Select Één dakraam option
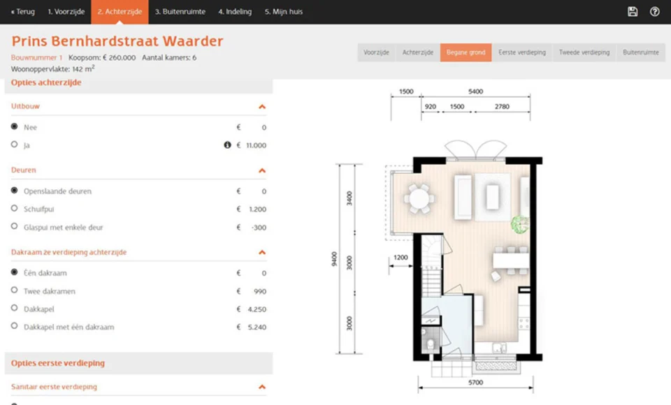Screen dimensions: 671x405 [15, 272]
